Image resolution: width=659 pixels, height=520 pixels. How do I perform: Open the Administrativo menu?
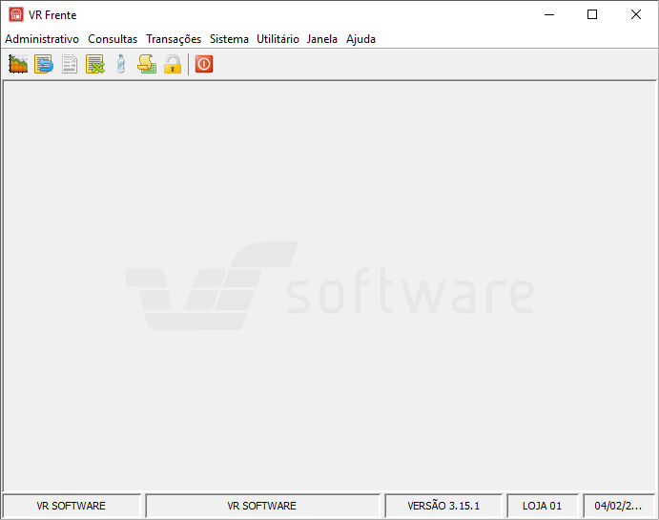42,39
